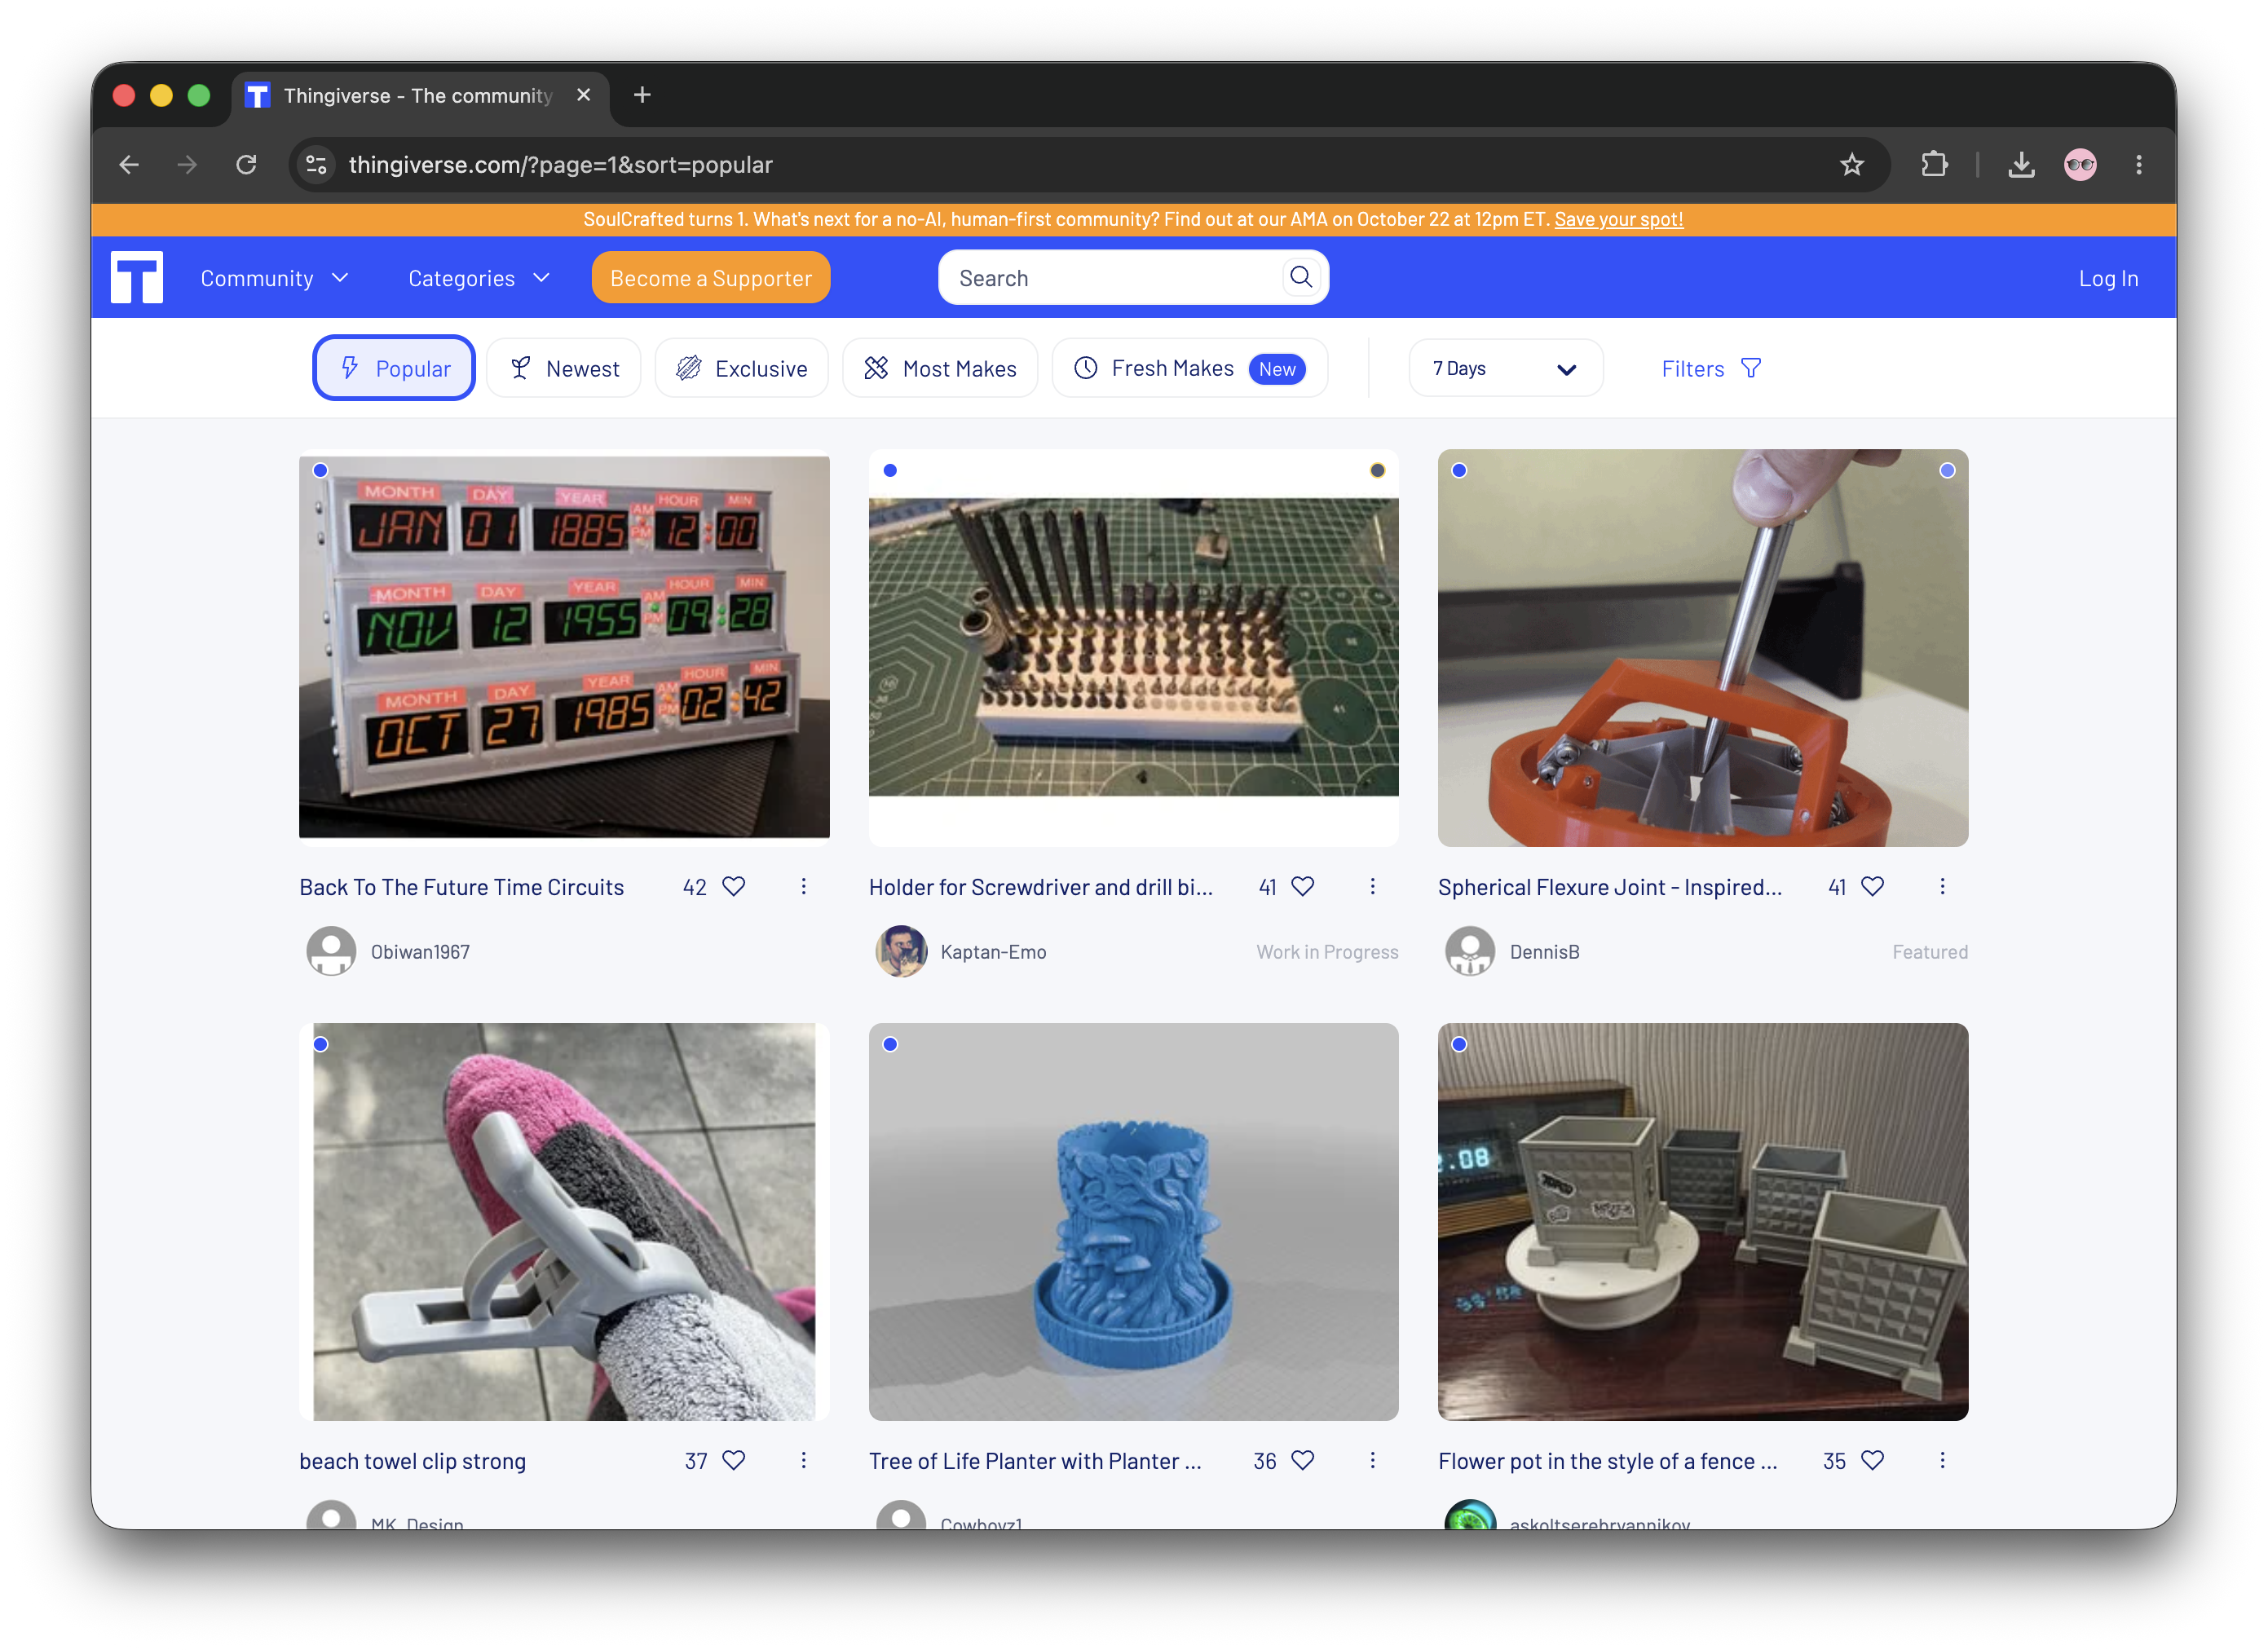Expand the Community menu
The image size is (2268, 1650).
point(275,278)
